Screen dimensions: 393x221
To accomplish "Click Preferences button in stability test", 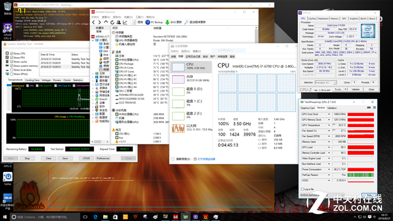I will click(x=103, y=158).
